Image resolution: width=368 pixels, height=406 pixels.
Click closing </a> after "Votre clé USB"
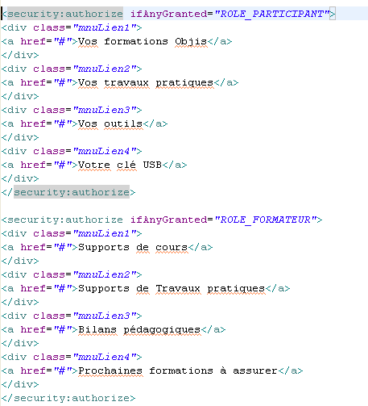coord(175,165)
